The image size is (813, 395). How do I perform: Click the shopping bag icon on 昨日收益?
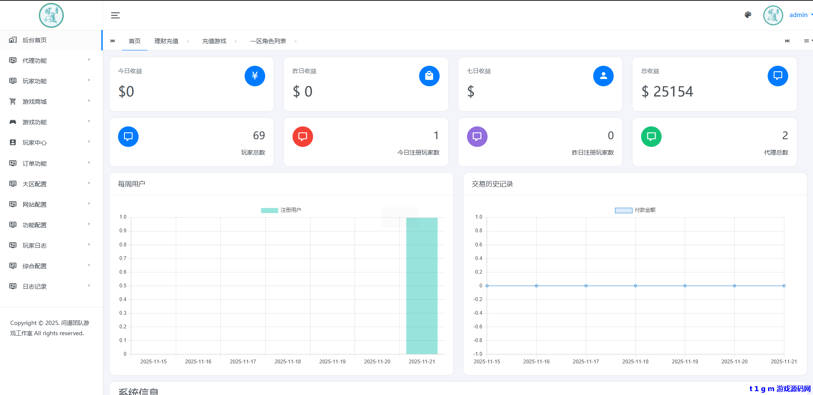(429, 76)
